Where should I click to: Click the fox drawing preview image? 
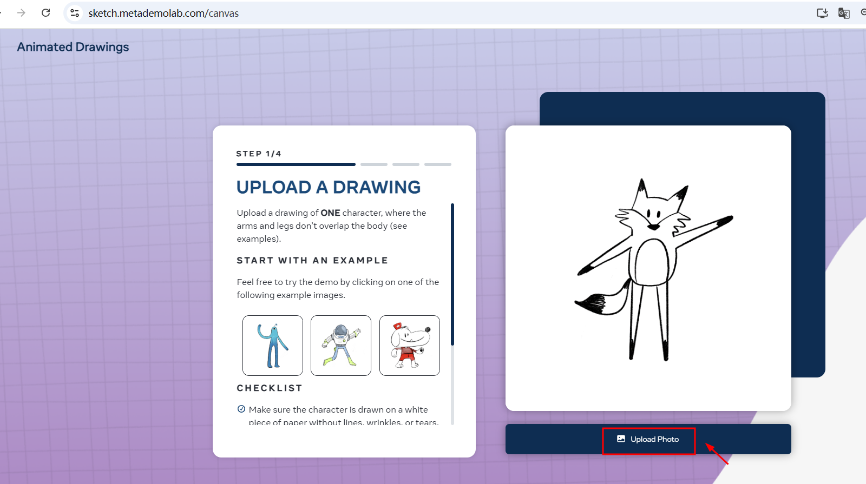648,268
